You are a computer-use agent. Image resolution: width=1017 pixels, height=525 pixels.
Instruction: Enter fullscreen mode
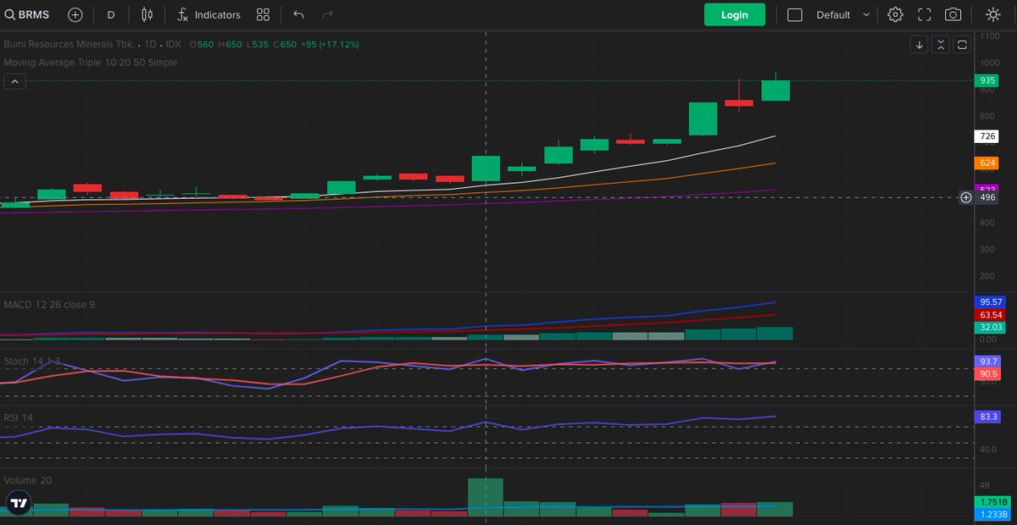pos(925,14)
